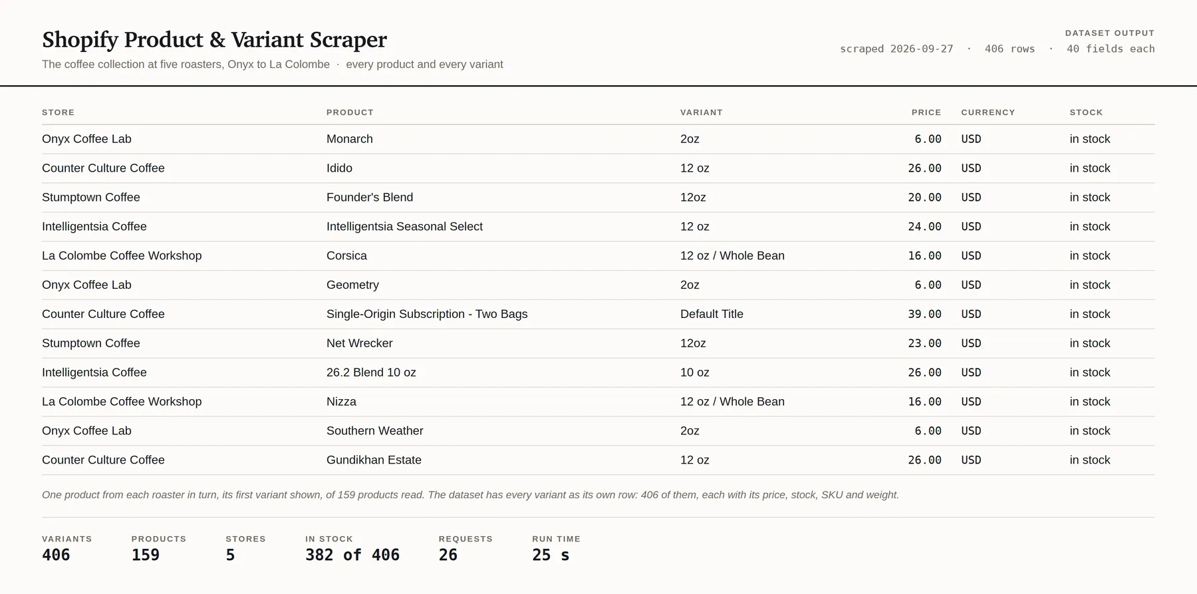Click the "scraped 2026-09-27" date text
The height and width of the screenshot is (594, 1197).
tap(896, 49)
